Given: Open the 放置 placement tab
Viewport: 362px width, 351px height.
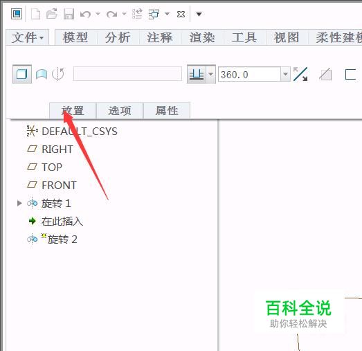Looking at the screenshot, I should pyautogui.click(x=73, y=111).
